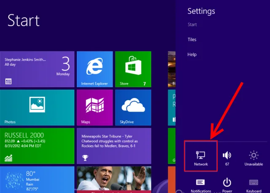
Task: Click the 80° temperature reading
Action: 31,174
